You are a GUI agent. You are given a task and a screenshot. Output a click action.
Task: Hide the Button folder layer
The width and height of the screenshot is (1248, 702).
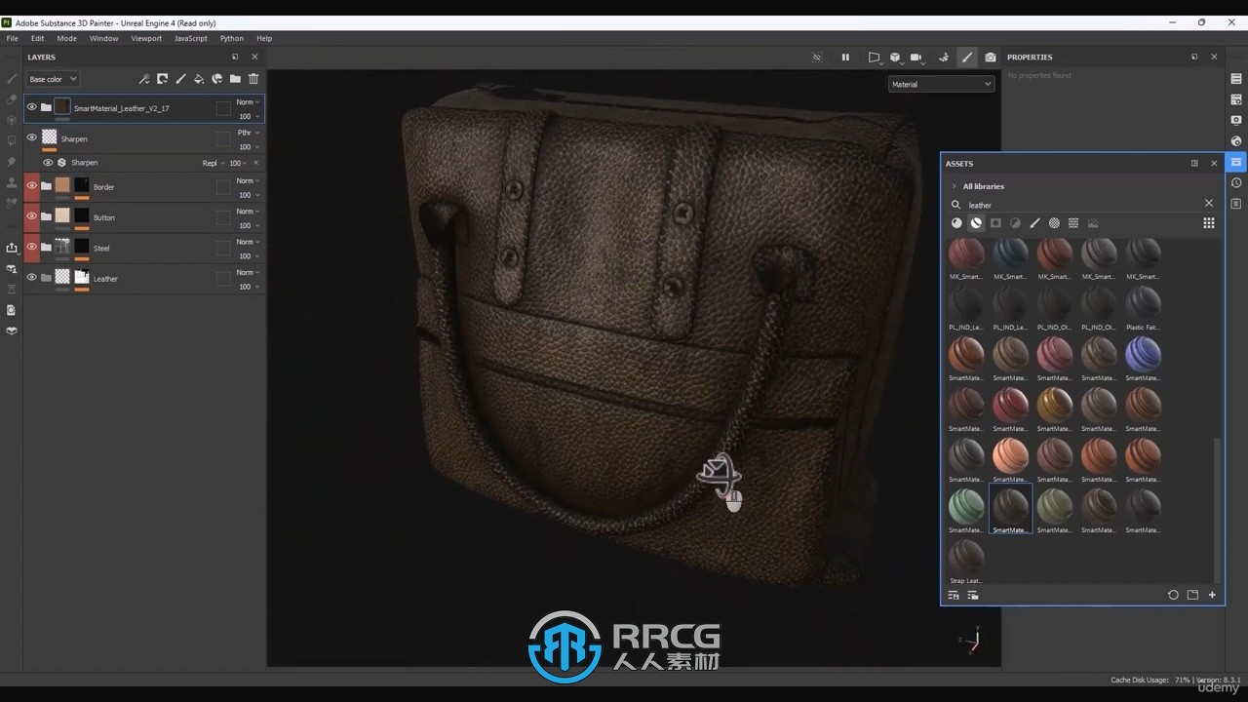pos(31,216)
